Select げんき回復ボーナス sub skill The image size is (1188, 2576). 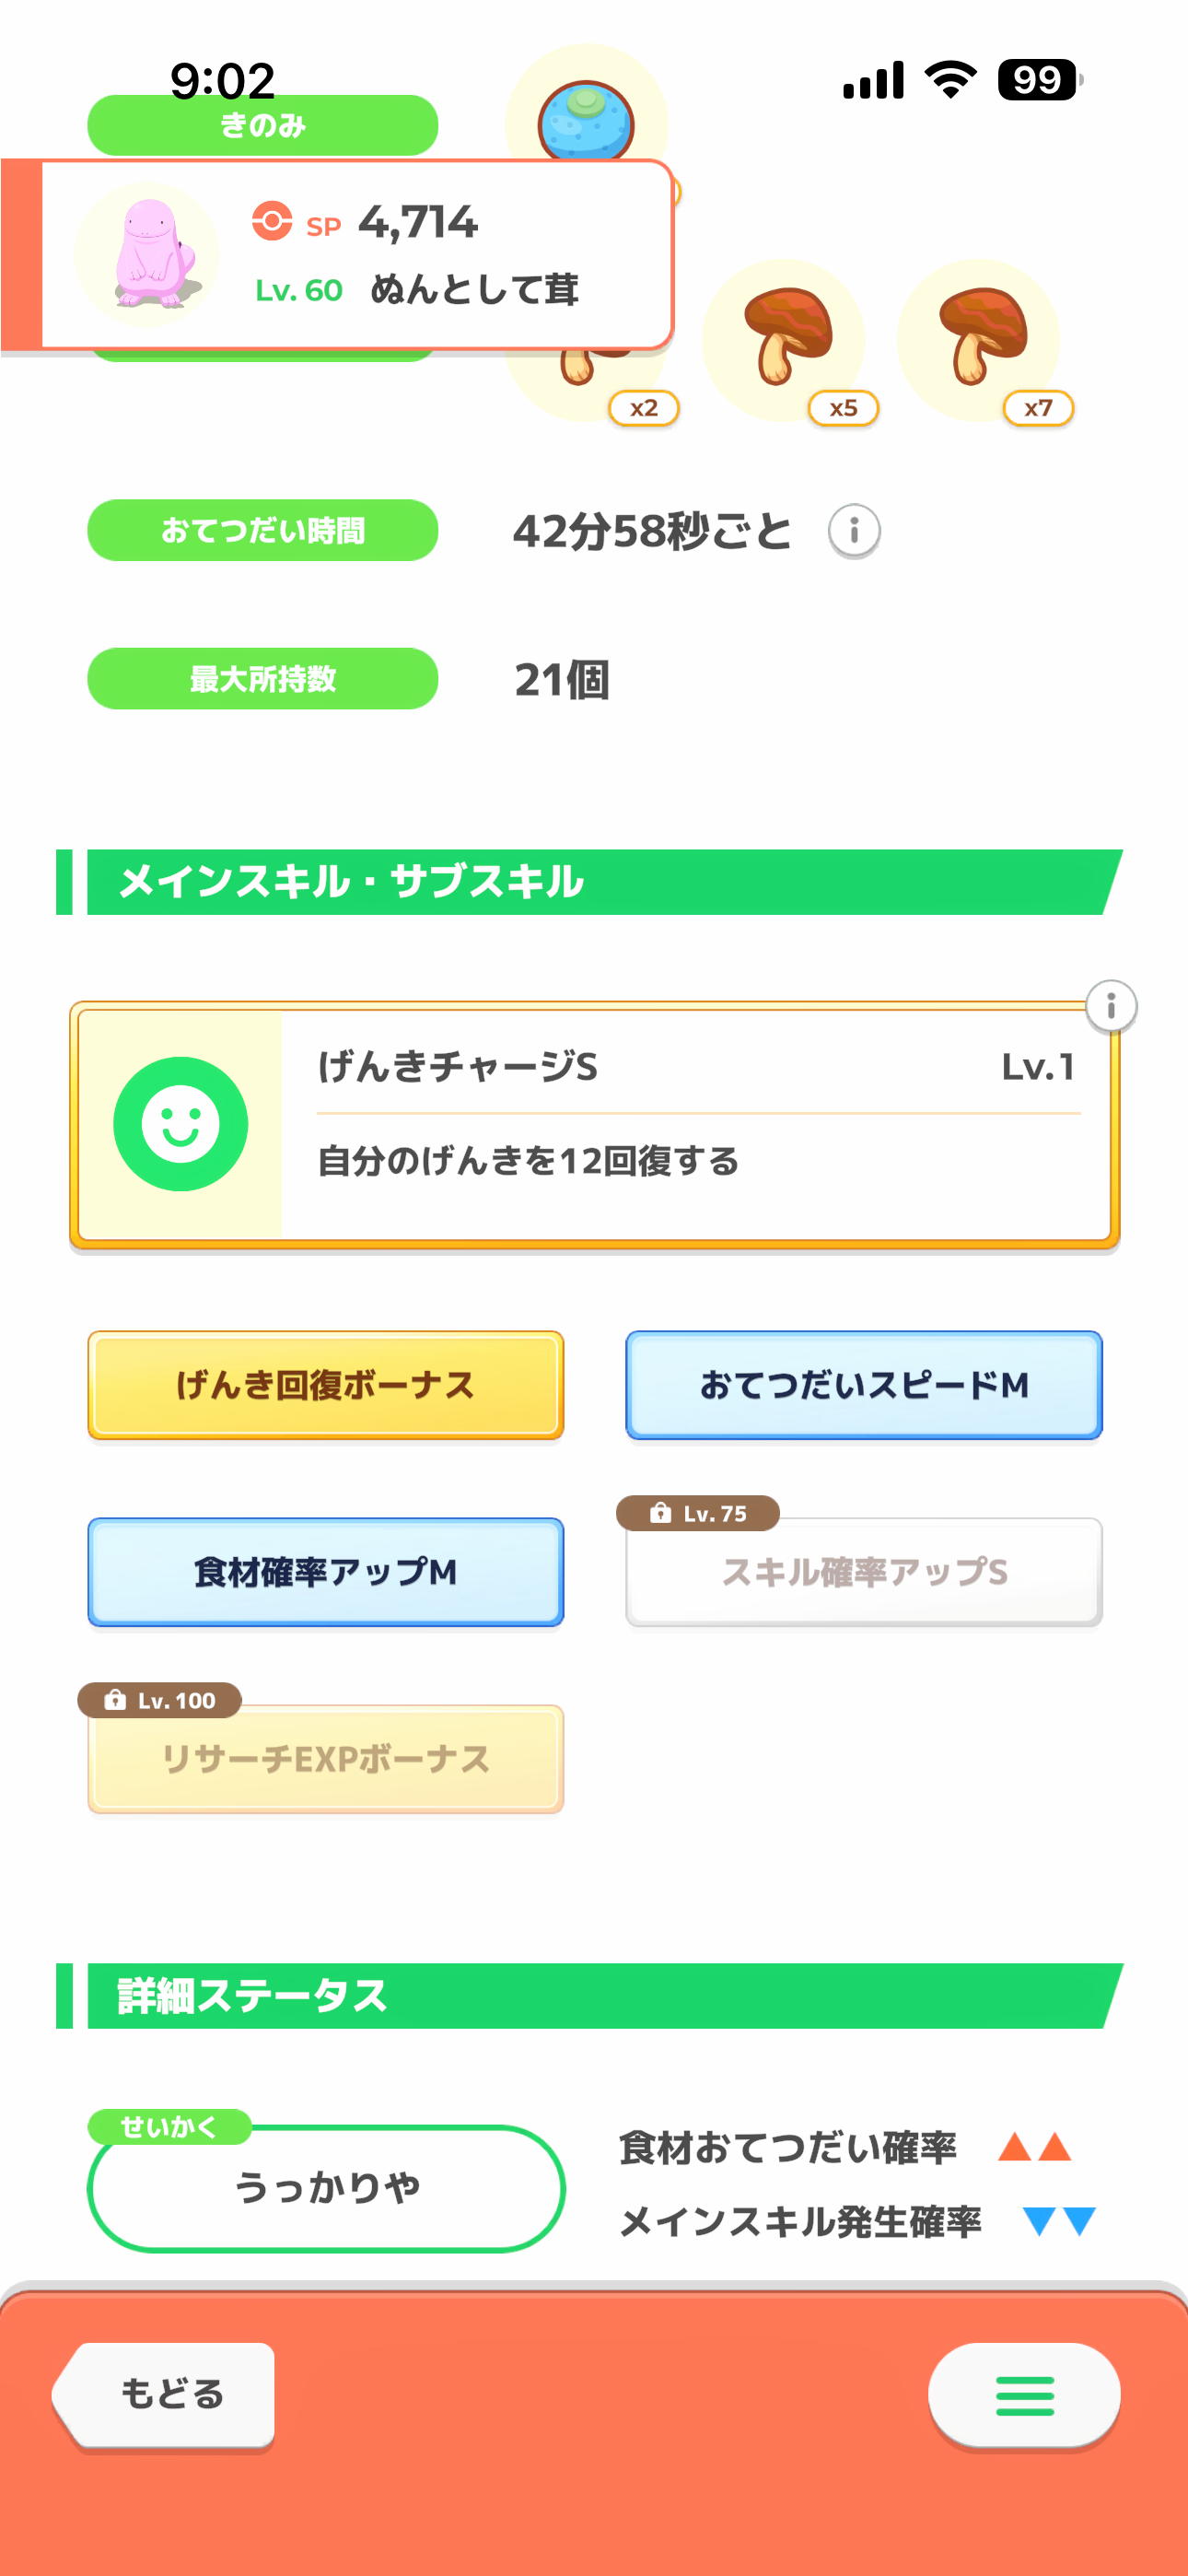[326, 1385]
